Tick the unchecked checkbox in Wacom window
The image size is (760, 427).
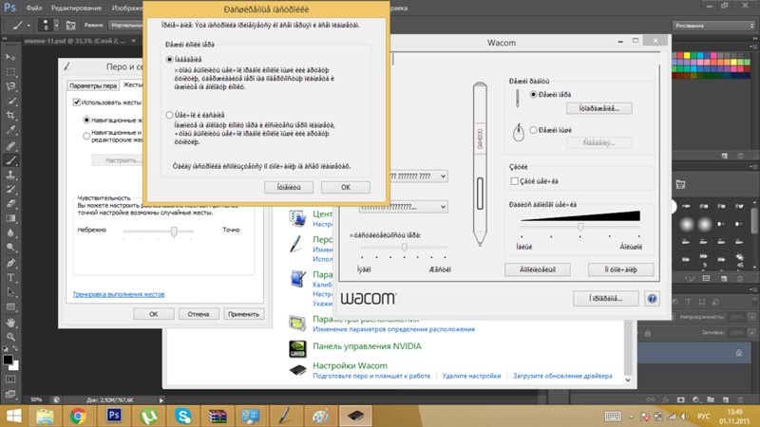(514, 181)
